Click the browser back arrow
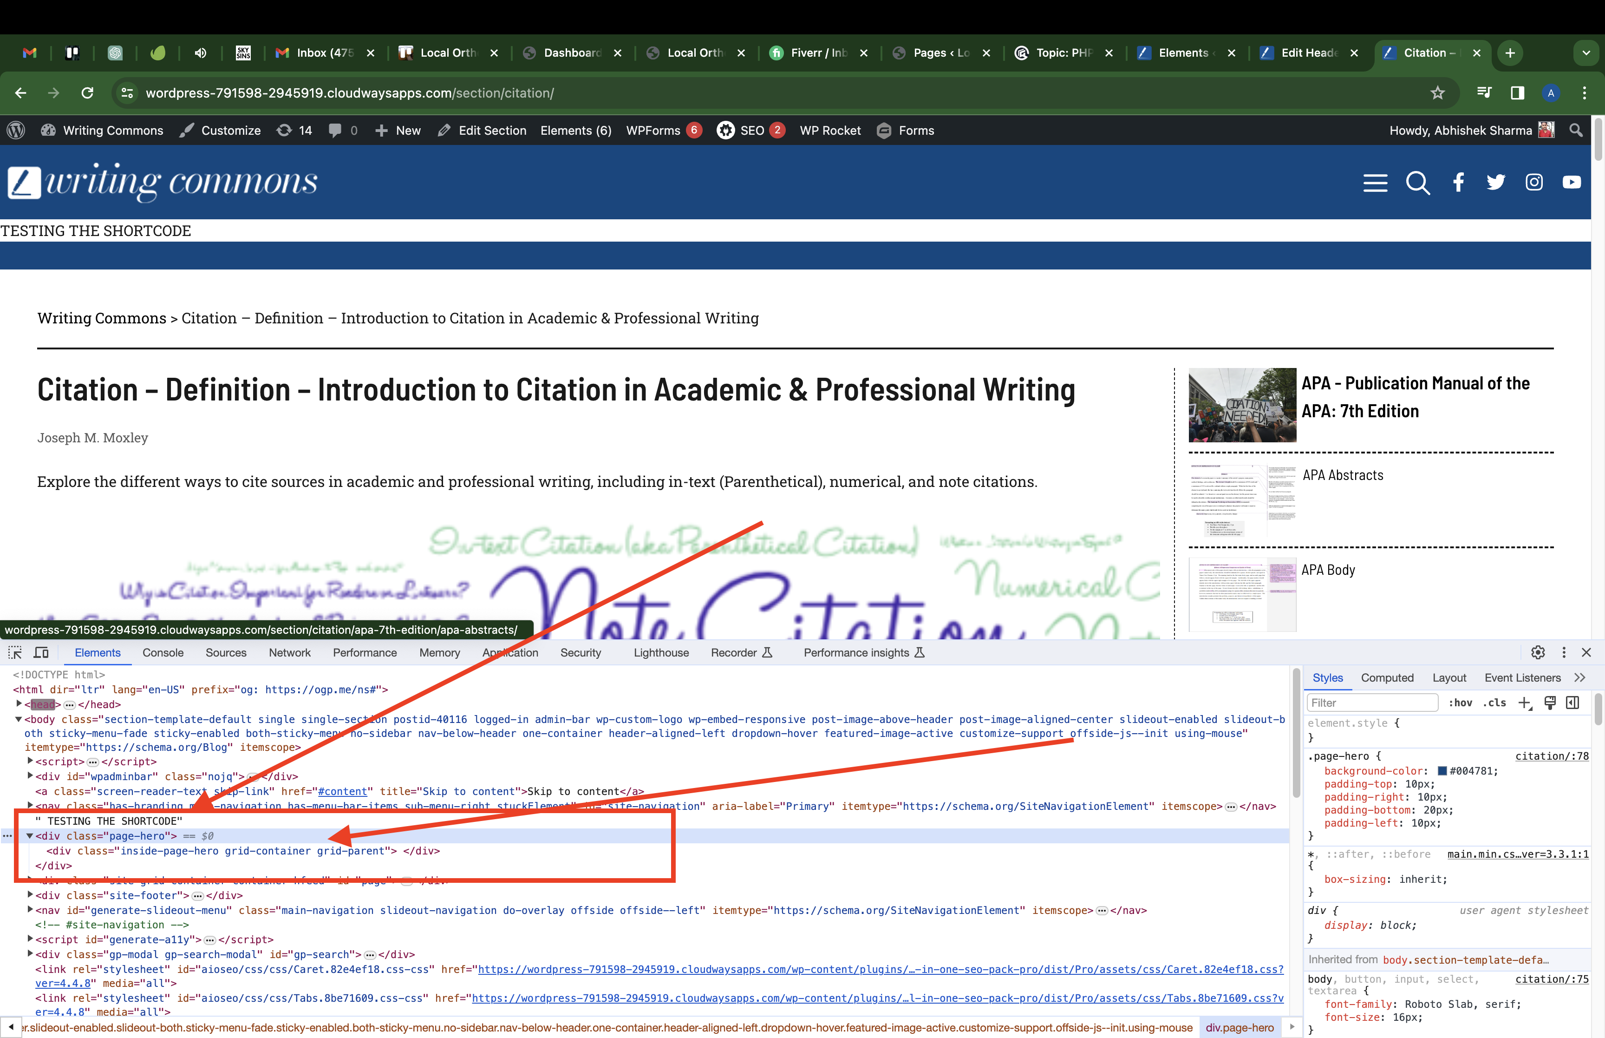 [21, 93]
